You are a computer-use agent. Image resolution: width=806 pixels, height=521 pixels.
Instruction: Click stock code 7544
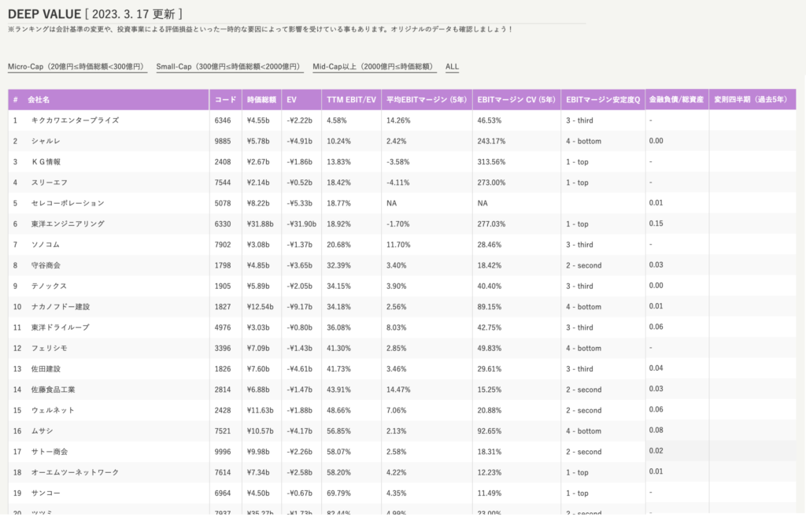pyautogui.click(x=223, y=183)
